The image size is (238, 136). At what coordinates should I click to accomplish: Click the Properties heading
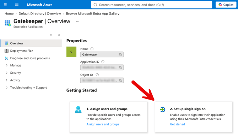76,41
